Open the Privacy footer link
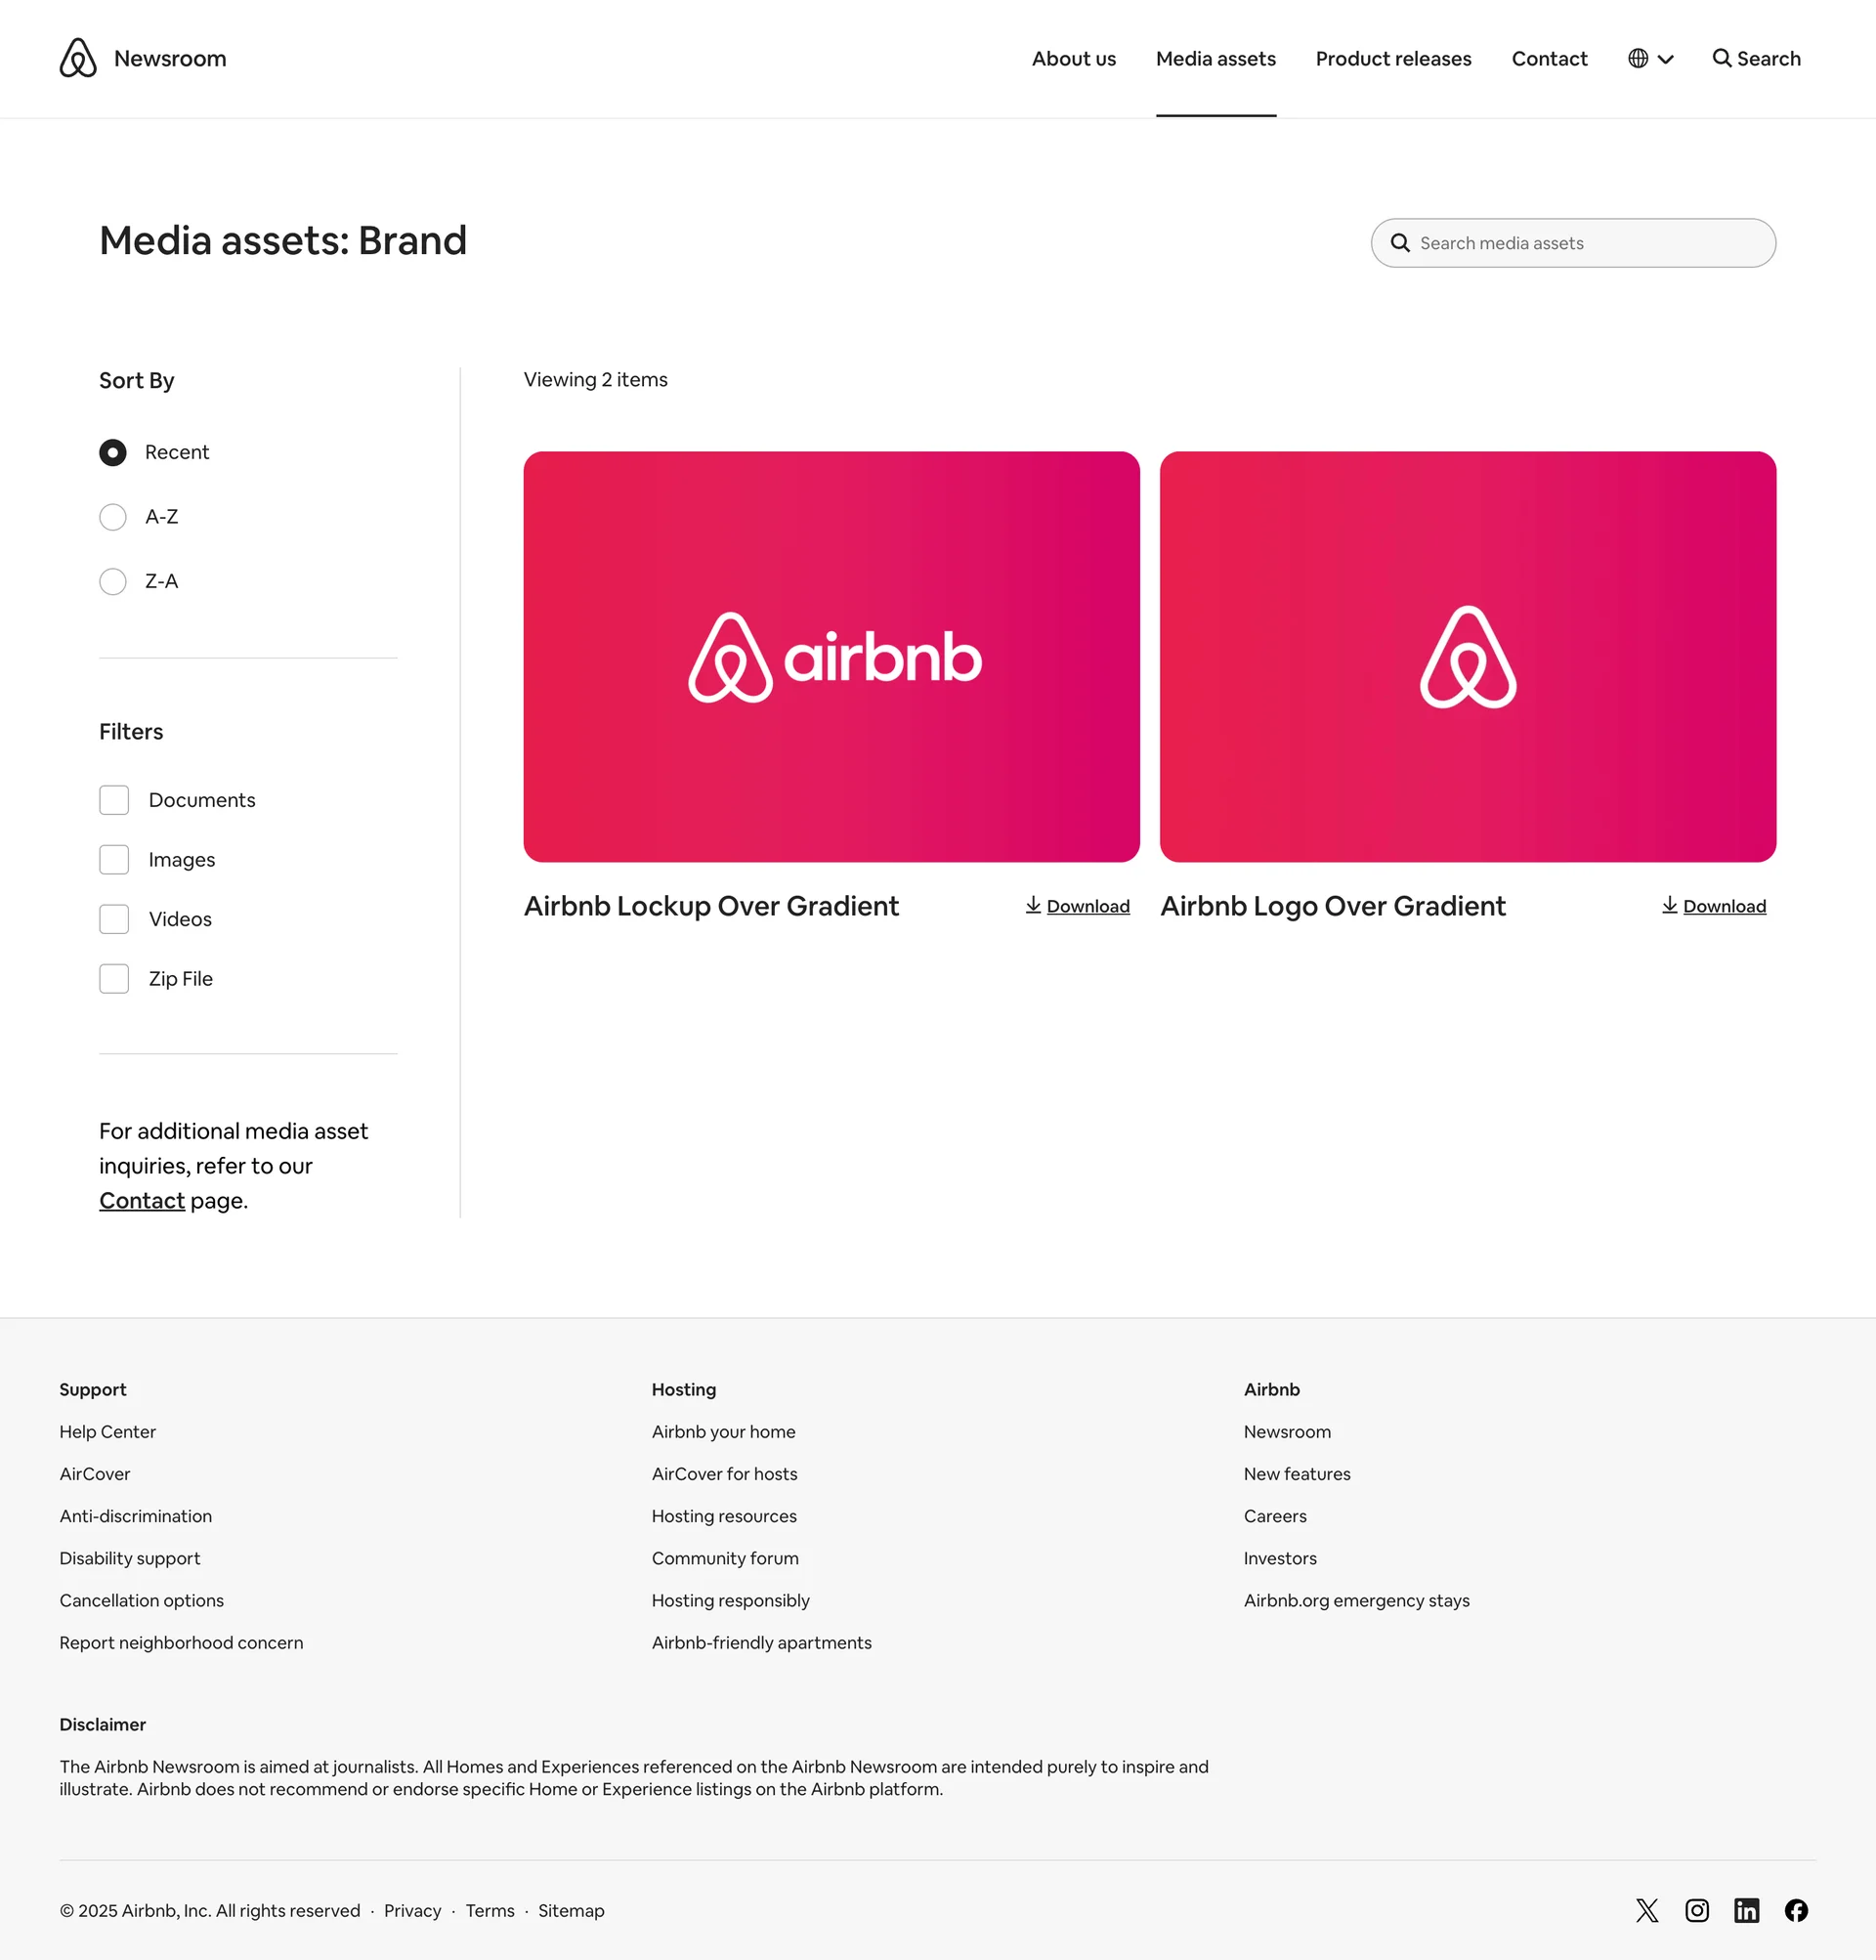The image size is (1876, 1960). click(x=412, y=1910)
